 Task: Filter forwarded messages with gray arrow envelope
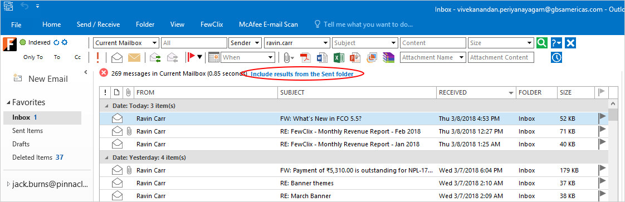click(x=172, y=57)
